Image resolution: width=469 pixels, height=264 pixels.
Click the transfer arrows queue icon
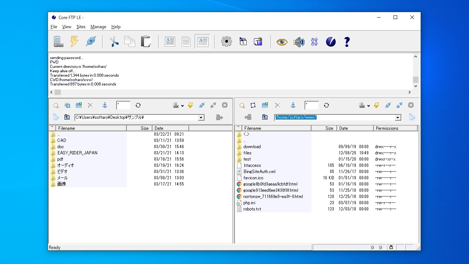(x=314, y=42)
